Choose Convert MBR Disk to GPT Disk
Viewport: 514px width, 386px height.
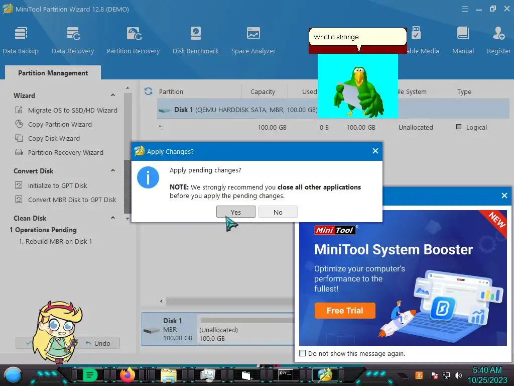(x=66, y=200)
